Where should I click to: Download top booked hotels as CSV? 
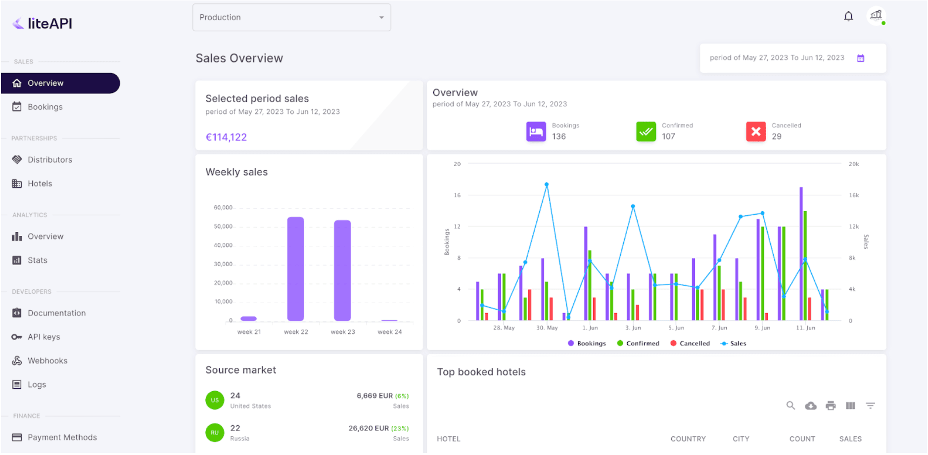(811, 406)
